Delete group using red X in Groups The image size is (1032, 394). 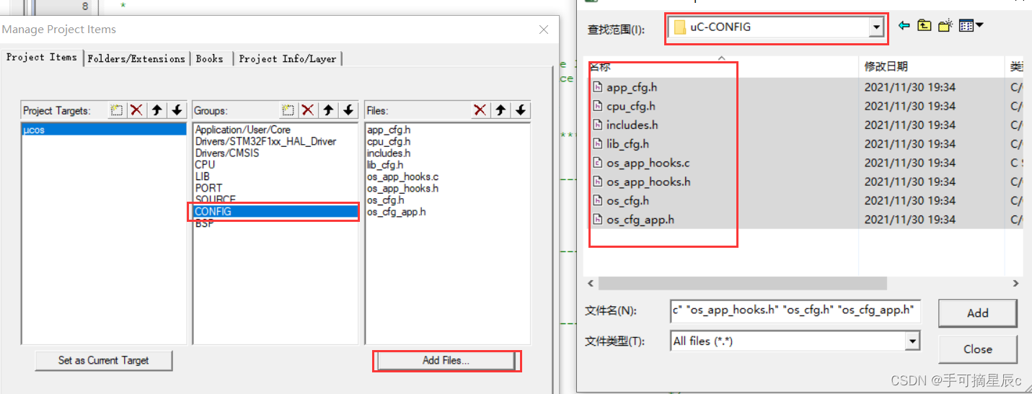308,110
